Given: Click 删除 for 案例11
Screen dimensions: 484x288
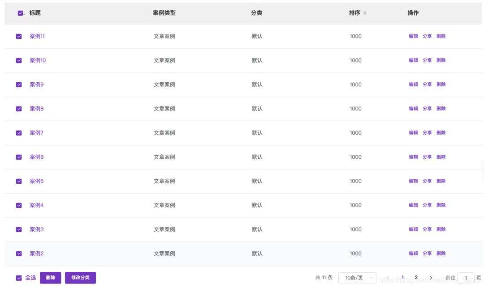Looking at the screenshot, I should coord(441,36).
